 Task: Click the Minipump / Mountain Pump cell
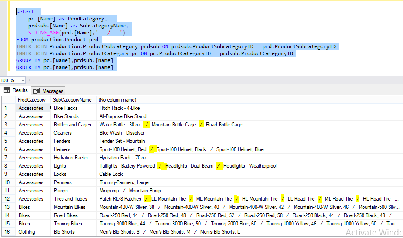click(249, 191)
